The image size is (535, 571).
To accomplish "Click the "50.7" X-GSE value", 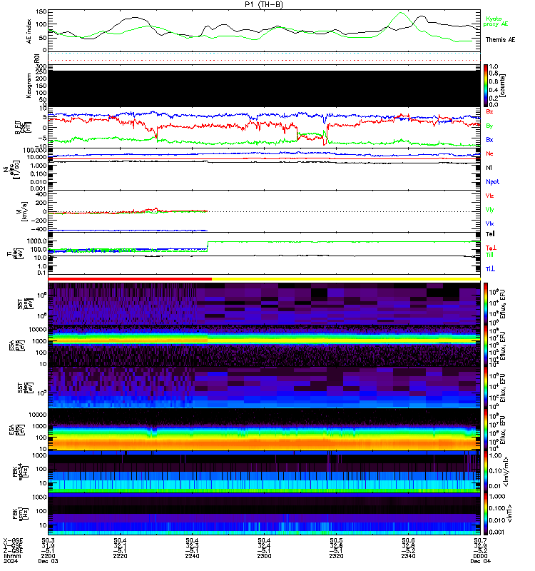I will click(x=480, y=540).
